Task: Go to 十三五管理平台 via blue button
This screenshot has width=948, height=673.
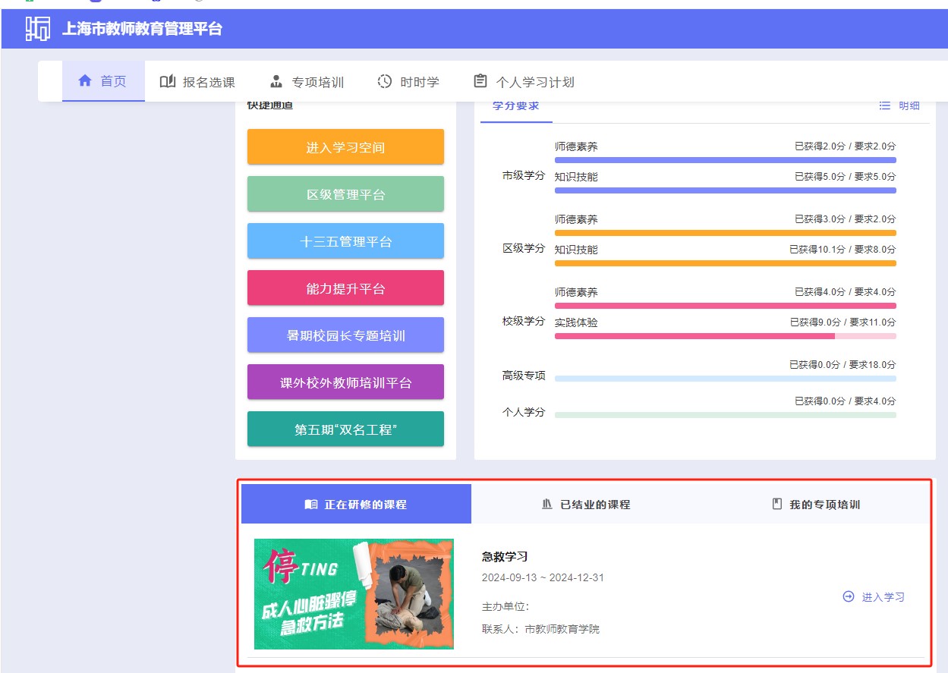Action: 345,241
